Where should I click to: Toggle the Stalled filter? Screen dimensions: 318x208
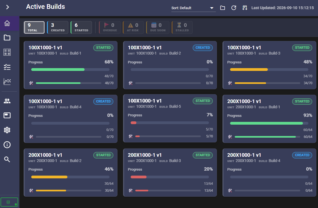[x=182, y=27]
